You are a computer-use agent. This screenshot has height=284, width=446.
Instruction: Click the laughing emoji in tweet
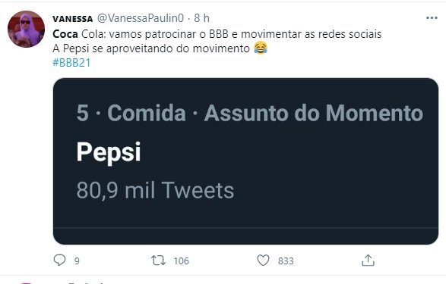[x=261, y=48]
